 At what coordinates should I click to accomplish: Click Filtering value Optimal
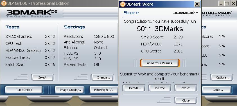100,48
